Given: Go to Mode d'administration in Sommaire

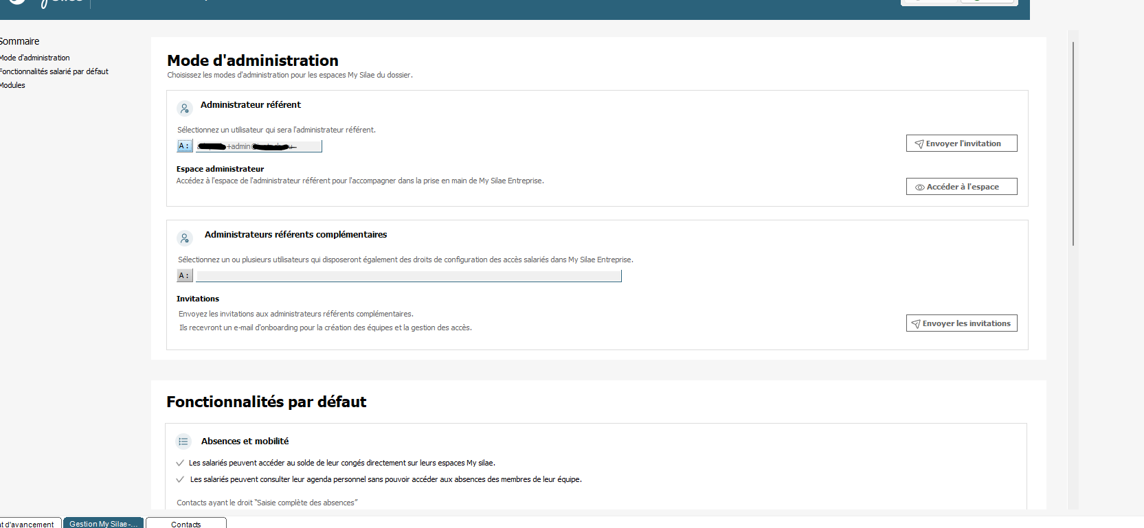Looking at the screenshot, I should click(x=34, y=58).
